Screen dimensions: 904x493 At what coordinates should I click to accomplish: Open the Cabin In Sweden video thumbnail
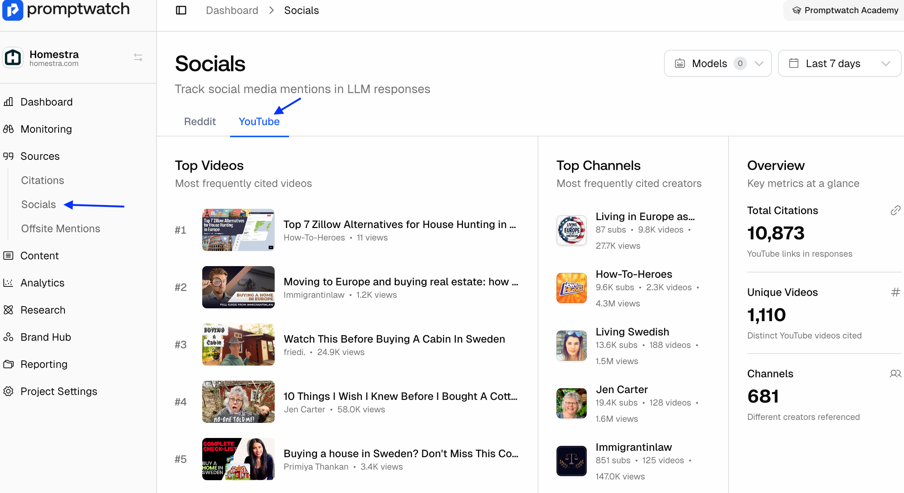click(238, 344)
